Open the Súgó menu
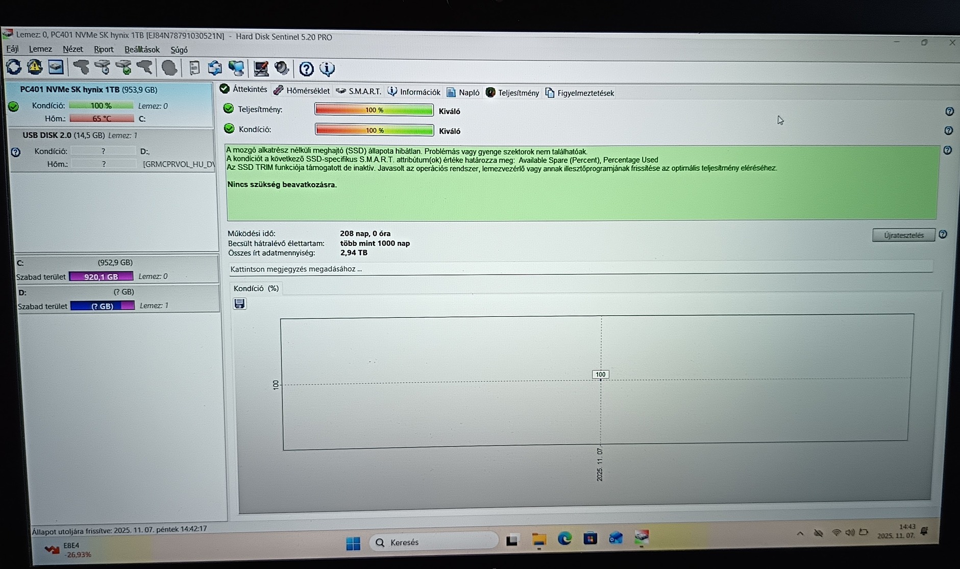Screen dimensions: 960x569 point(179,50)
